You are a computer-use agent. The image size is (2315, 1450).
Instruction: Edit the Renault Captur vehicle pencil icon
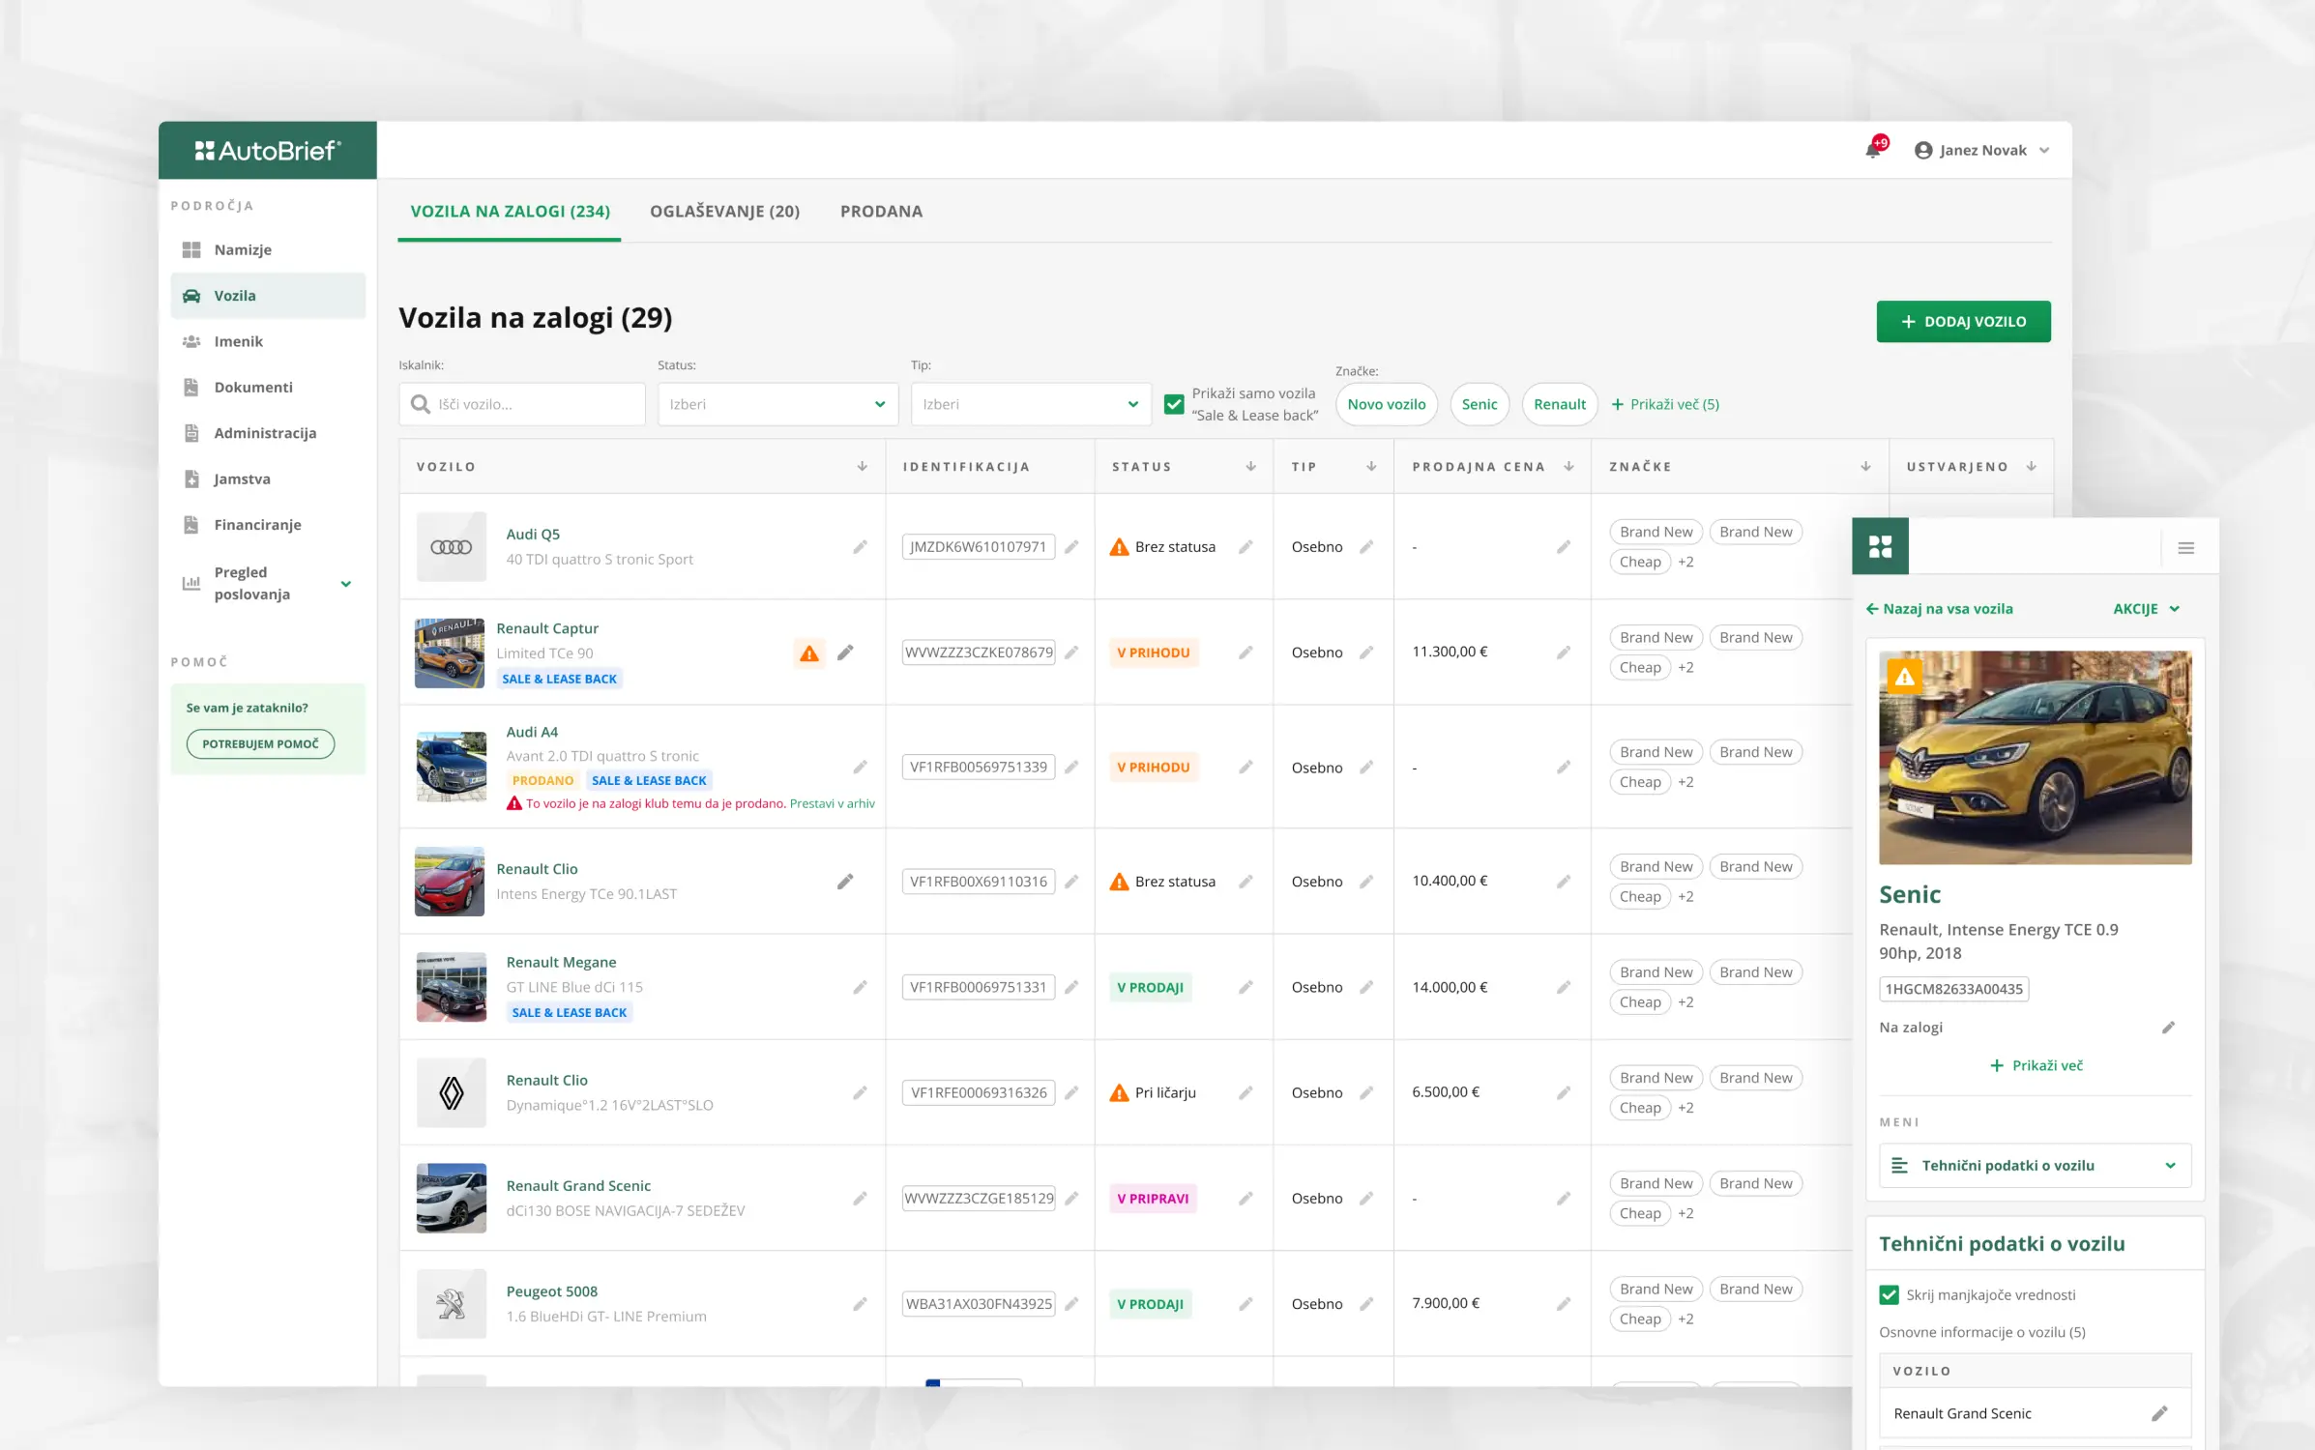coord(845,653)
